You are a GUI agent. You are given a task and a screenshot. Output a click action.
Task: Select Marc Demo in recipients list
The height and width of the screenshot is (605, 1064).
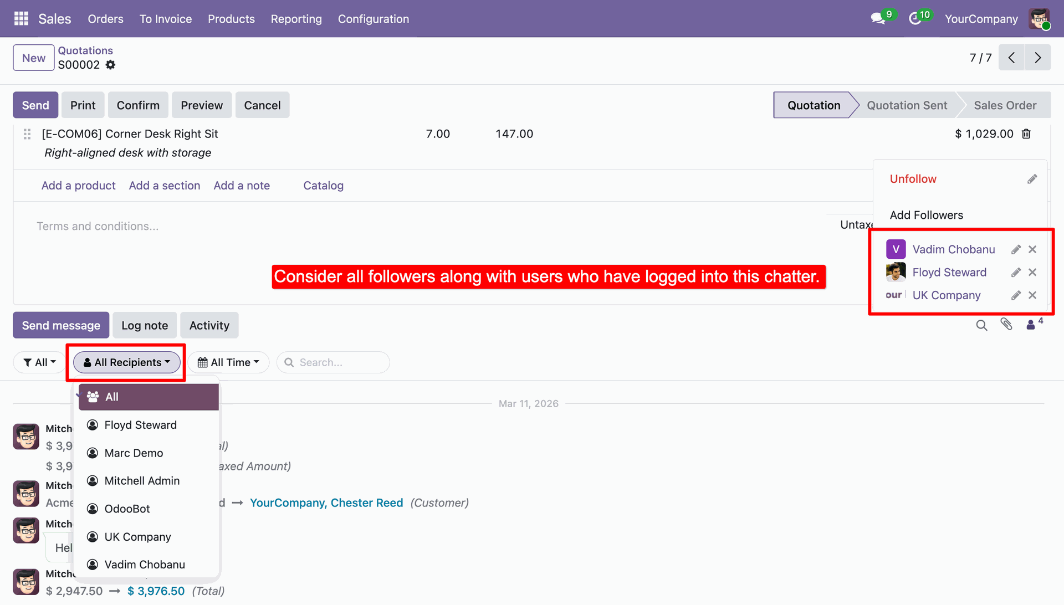click(x=134, y=453)
